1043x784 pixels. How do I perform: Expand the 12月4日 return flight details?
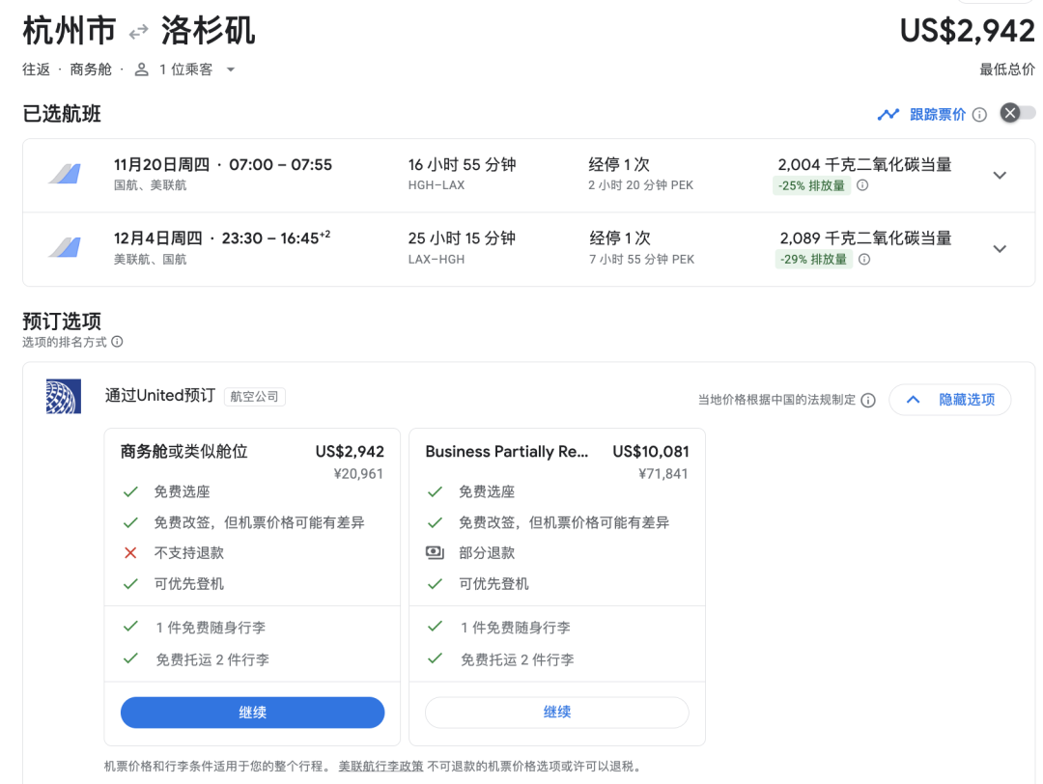(x=1000, y=248)
